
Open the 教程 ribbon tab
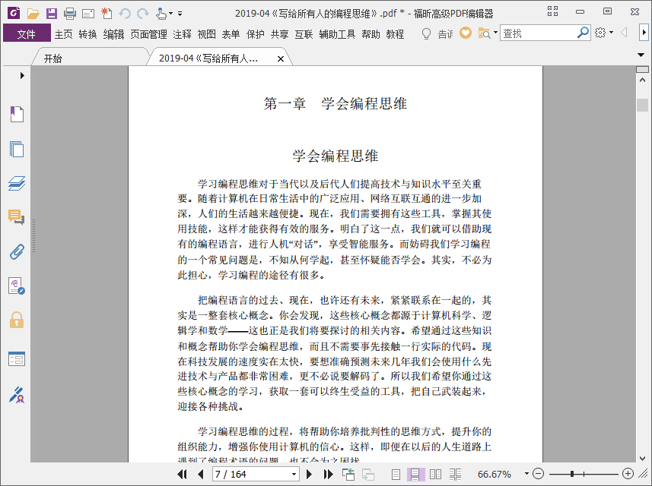point(395,34)
